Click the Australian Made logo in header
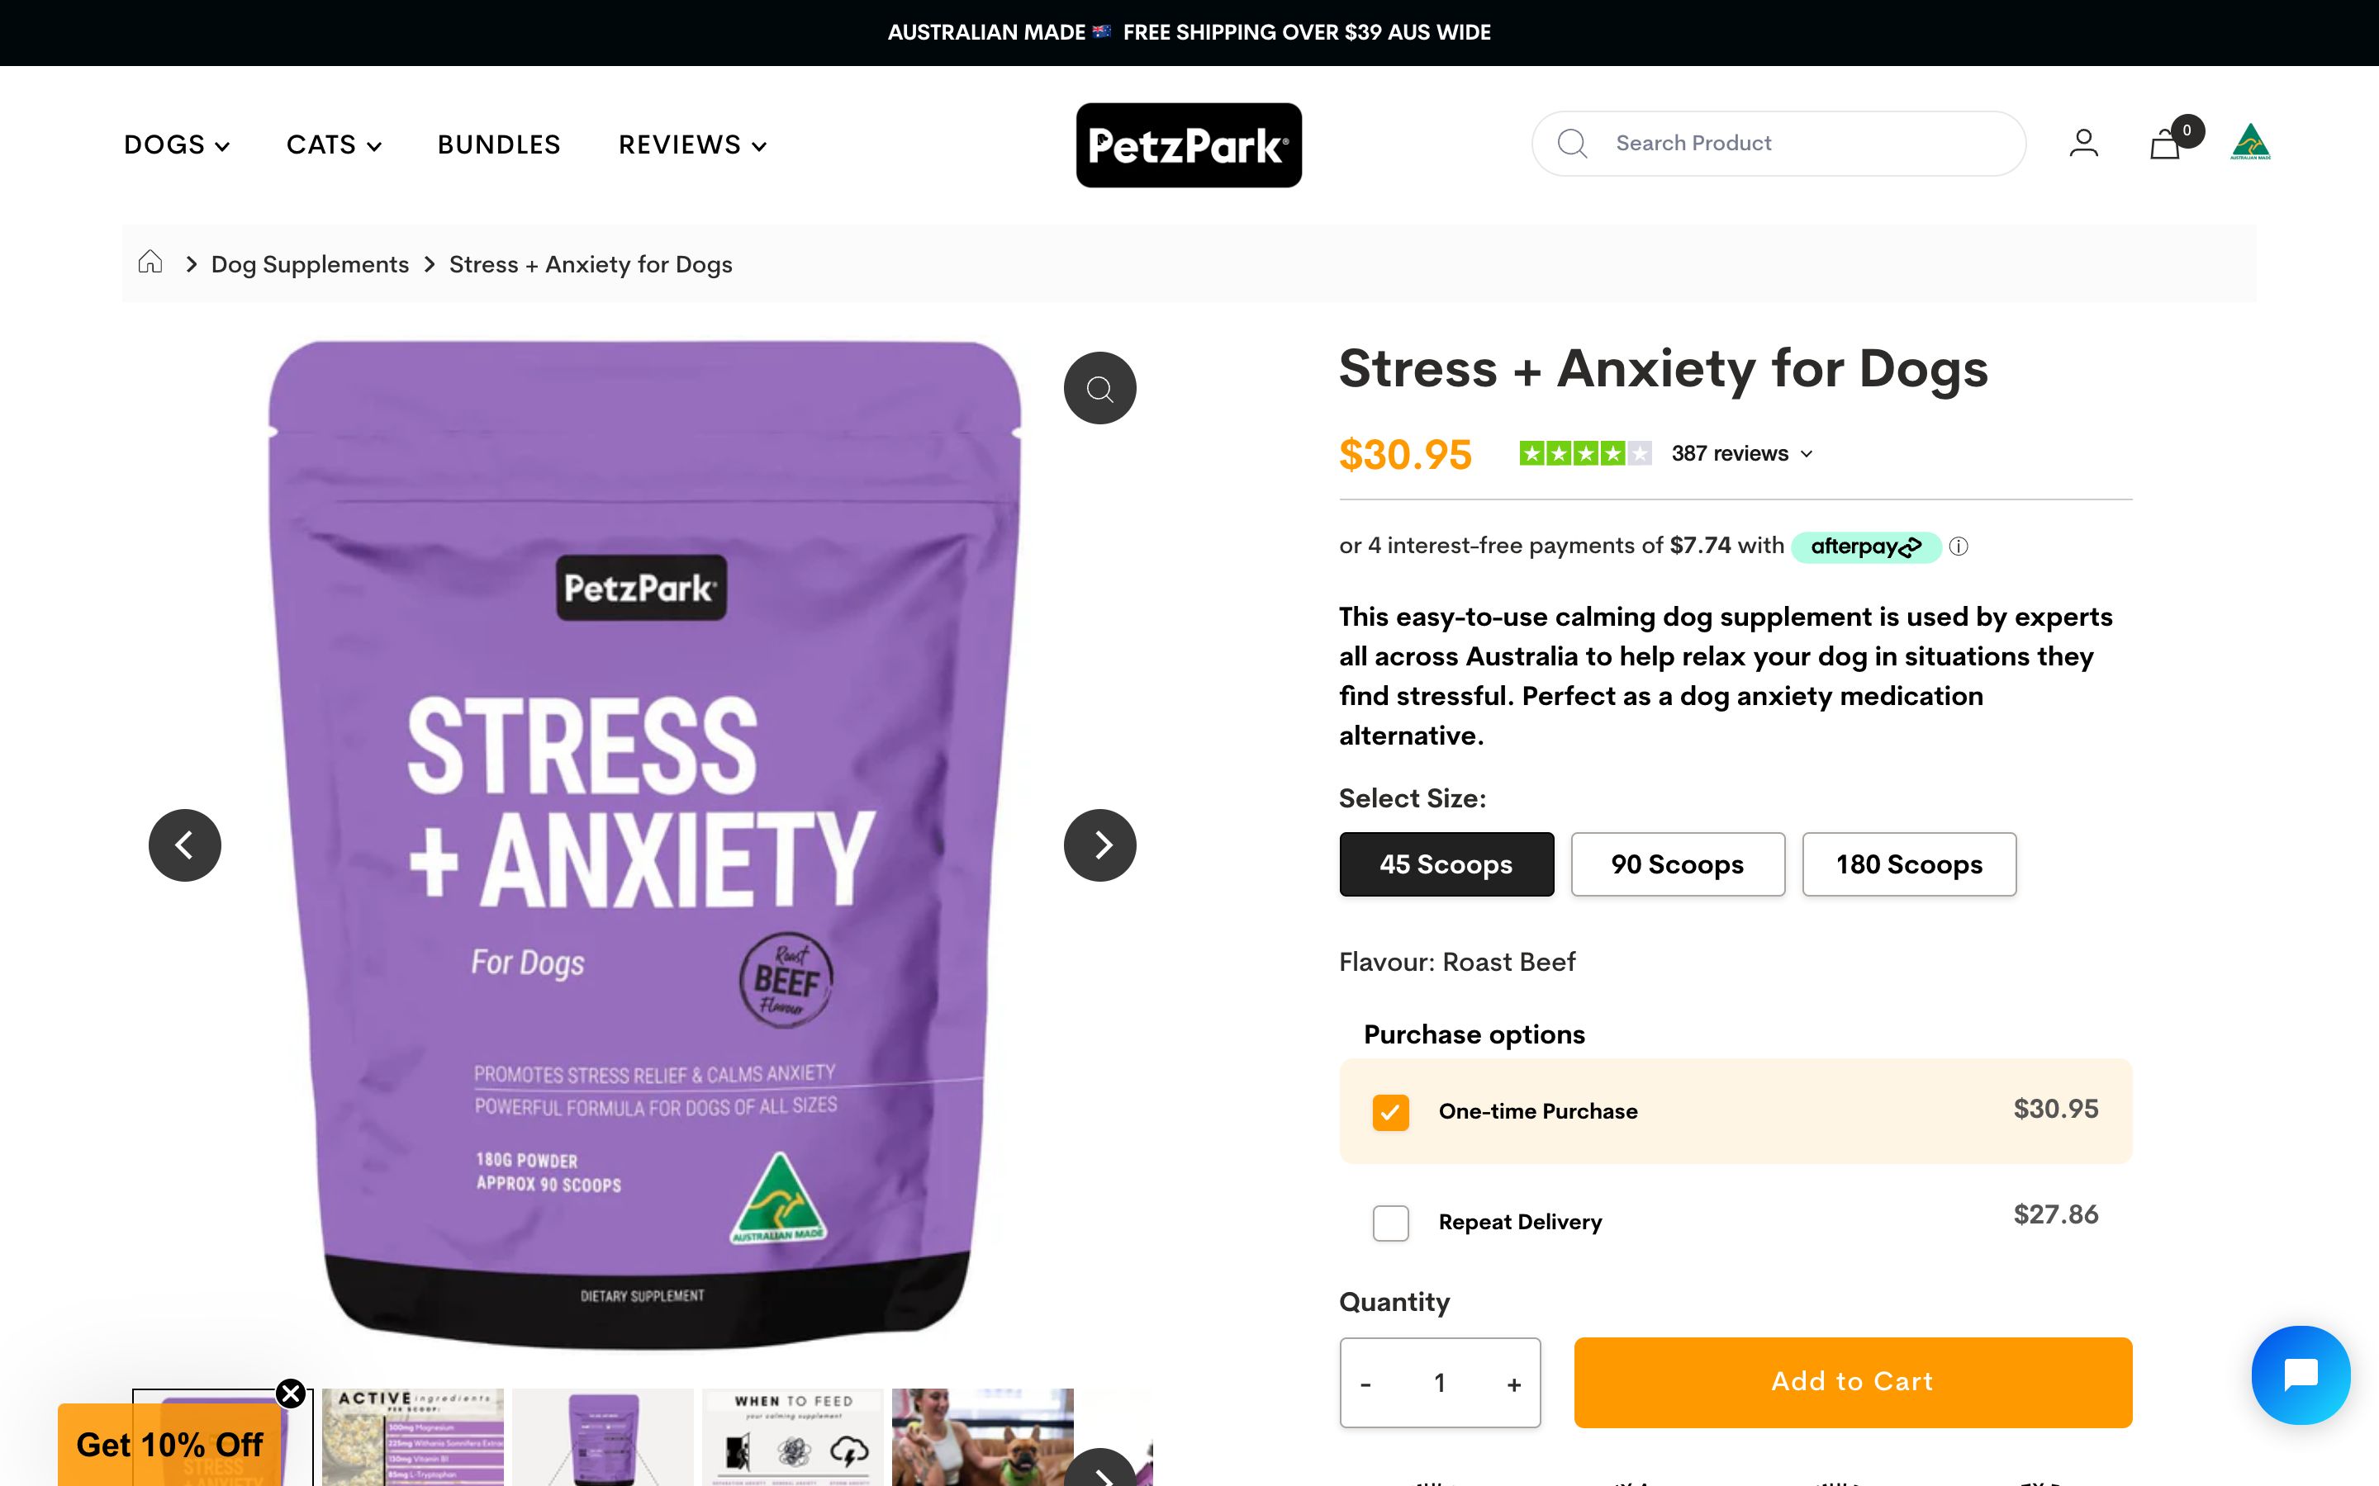 pyautogui.click(x=2250, y=143)
